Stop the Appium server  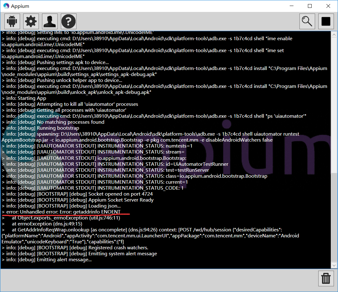pyautogui.click(x=326, y=21)
